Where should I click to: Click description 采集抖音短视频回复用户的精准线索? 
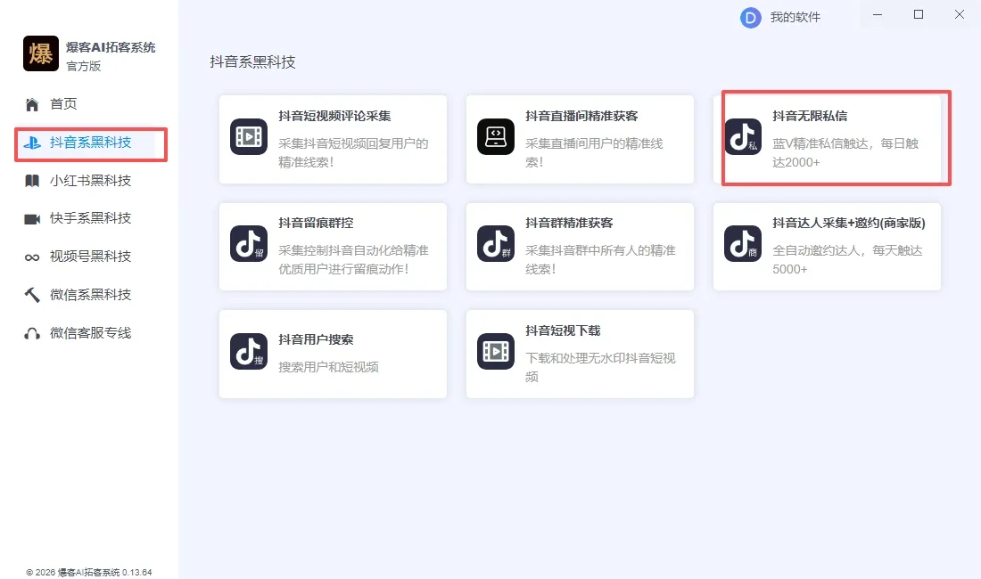click(353, 153)
